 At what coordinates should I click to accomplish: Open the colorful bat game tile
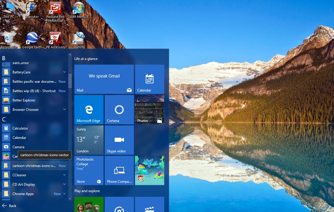point(150,170)
